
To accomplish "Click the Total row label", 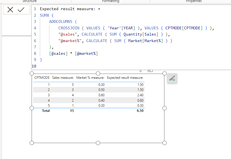I will point(46,111).
